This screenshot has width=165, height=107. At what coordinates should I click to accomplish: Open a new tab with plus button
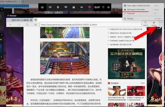[x=36, y=20]
